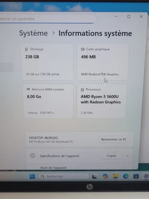Click the Informations système page title

95,33
